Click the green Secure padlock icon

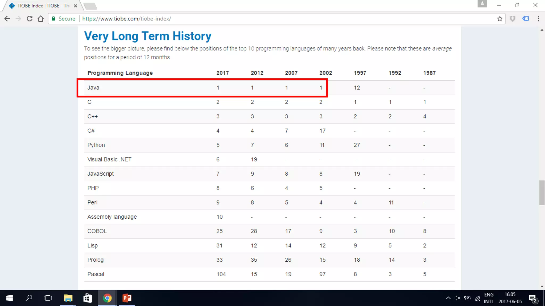tap(53, 19)
